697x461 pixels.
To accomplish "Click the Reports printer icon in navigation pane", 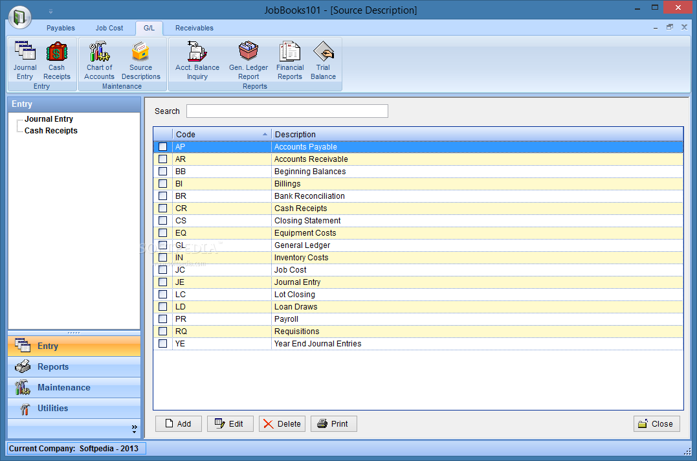I will pyautogui.click(x=23, y=366).
